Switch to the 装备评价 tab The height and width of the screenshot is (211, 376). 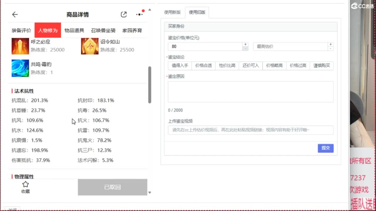(21, 30)
